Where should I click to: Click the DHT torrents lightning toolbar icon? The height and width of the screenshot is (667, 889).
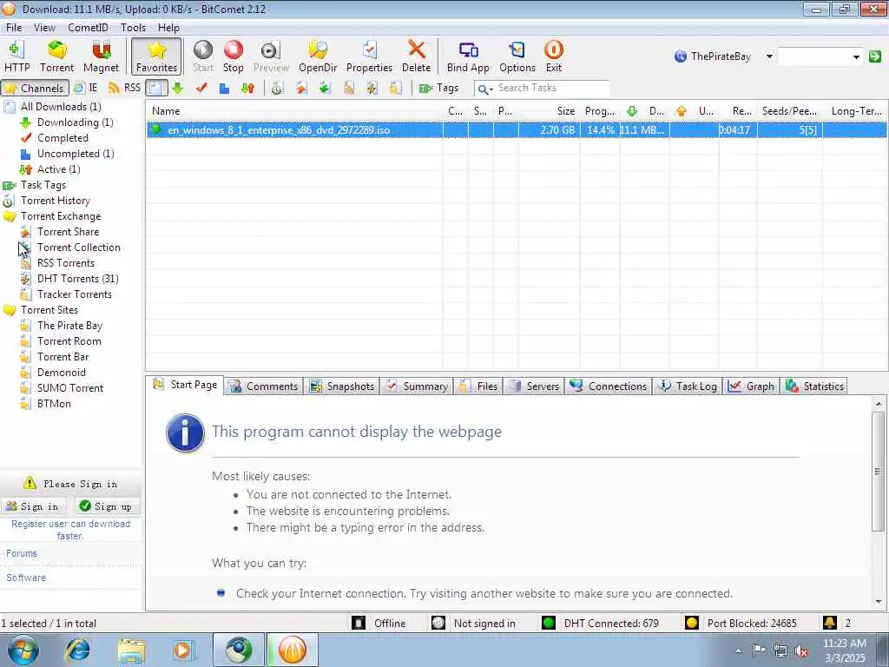click(372, 88)
